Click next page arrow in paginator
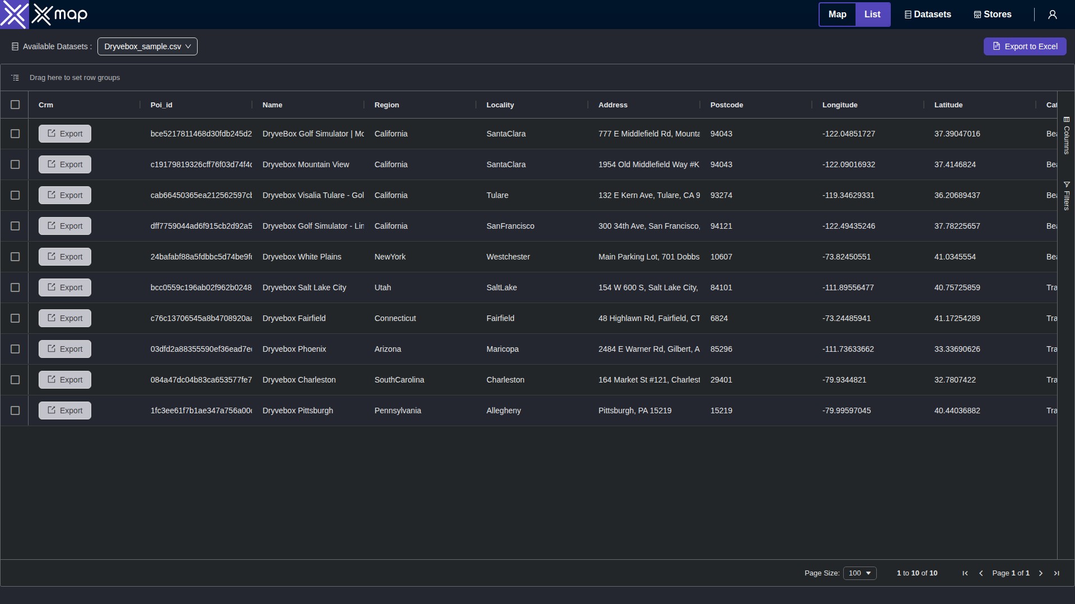This screenshot has width=1075, height=604. pyautogui.click(x=1040, y=573)
